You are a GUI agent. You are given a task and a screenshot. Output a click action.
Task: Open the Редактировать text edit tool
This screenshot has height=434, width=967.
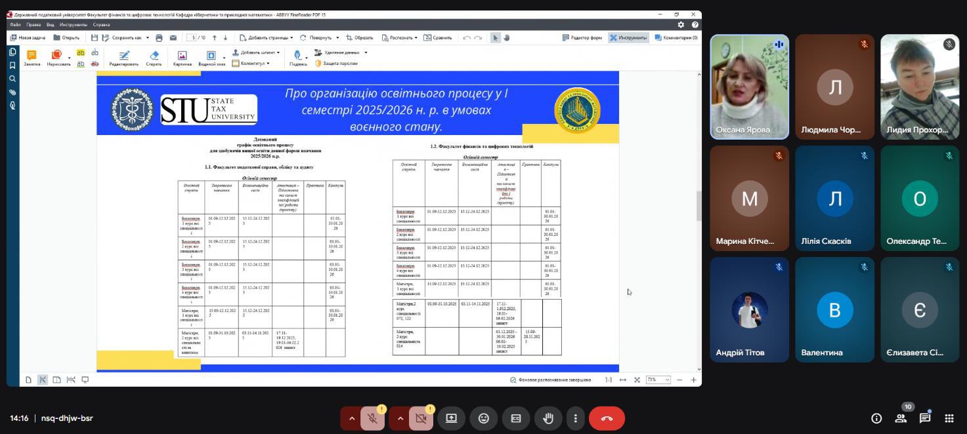pos(123,58)
